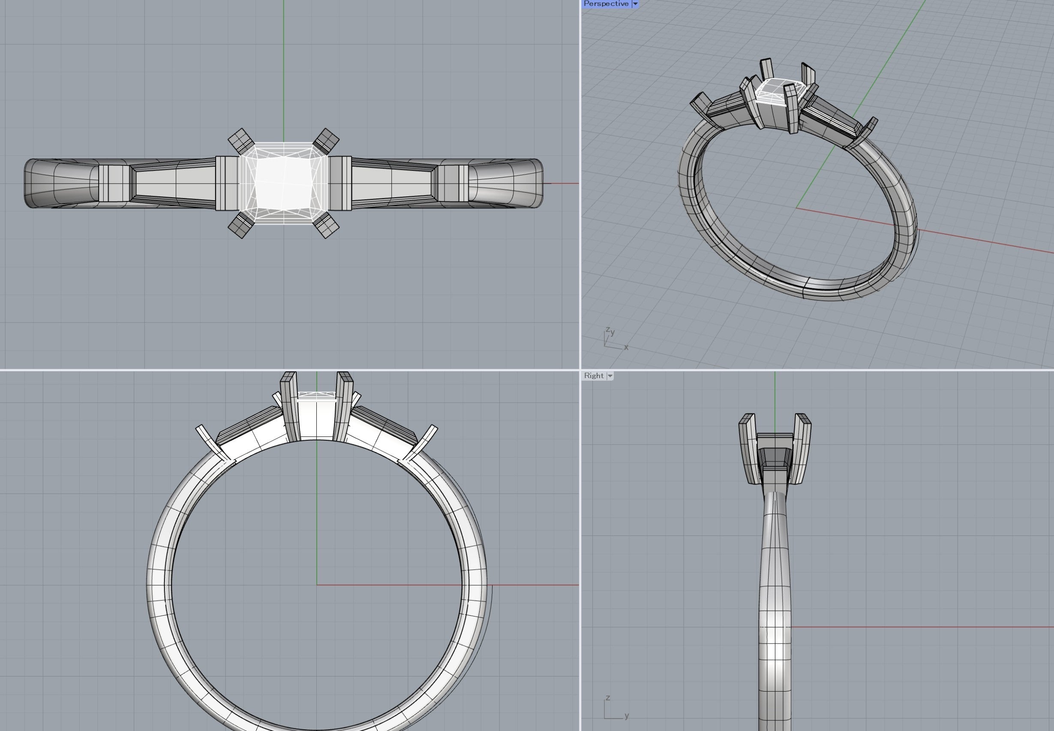The height and width of the screenshot is (731, 1054).
Task: Click the axis icon in Perspective viewport
Action: [614, 340]
